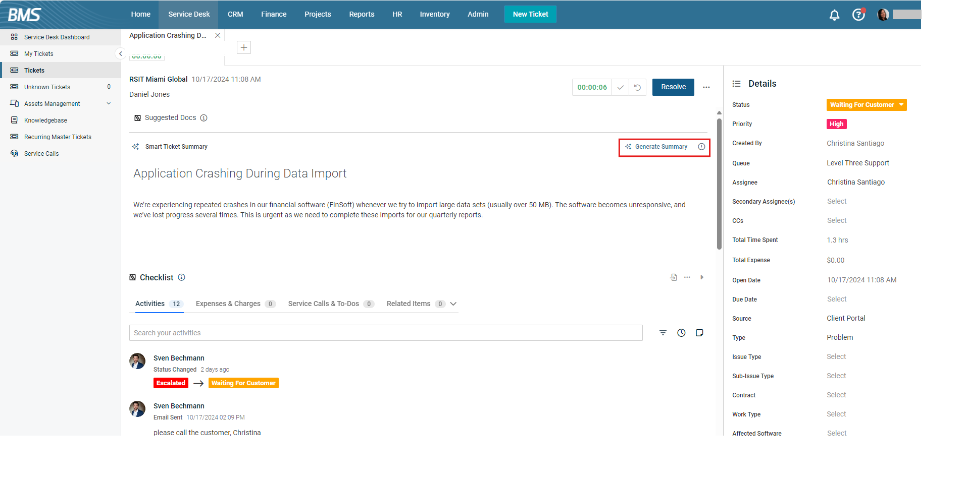Open the Waiting For Customer status dropdown

[866, 105]
